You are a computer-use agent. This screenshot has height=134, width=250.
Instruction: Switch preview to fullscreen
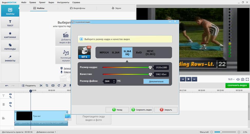(x=247, y=79)
